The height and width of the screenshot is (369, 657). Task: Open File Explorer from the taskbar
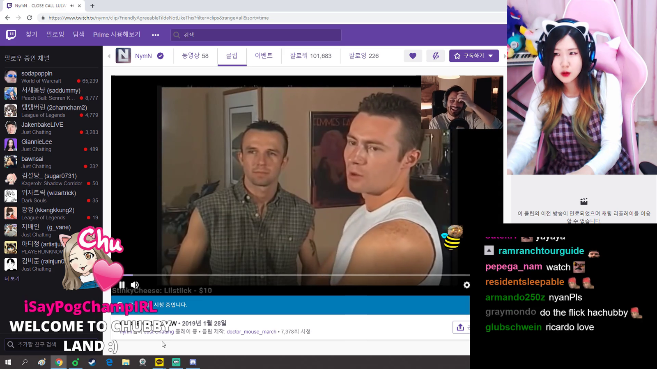[x=126, y=362]
